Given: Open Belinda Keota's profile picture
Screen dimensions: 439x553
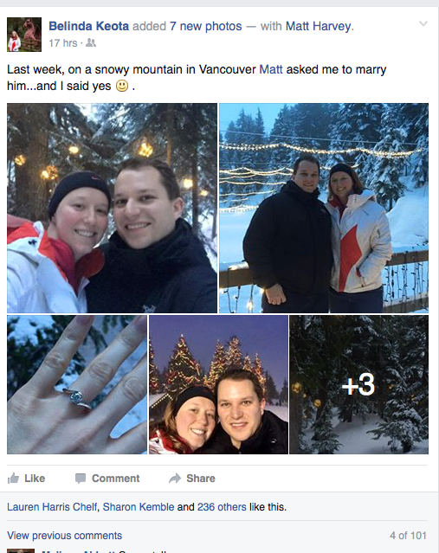Looking at the screenshot, I should click(x=24, y=35).
